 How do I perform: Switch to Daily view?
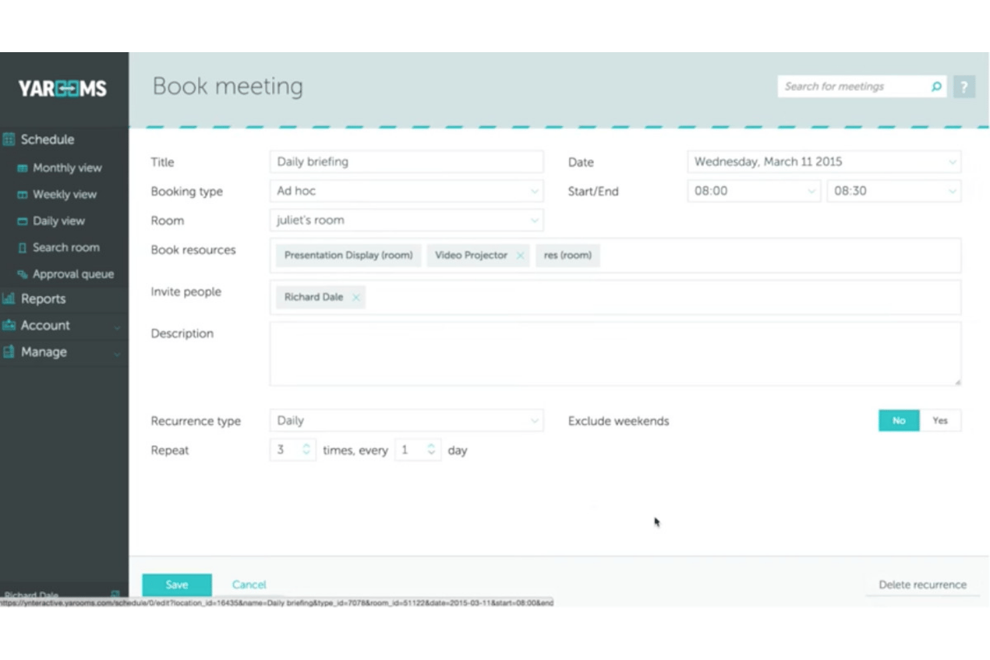point(59,221)
